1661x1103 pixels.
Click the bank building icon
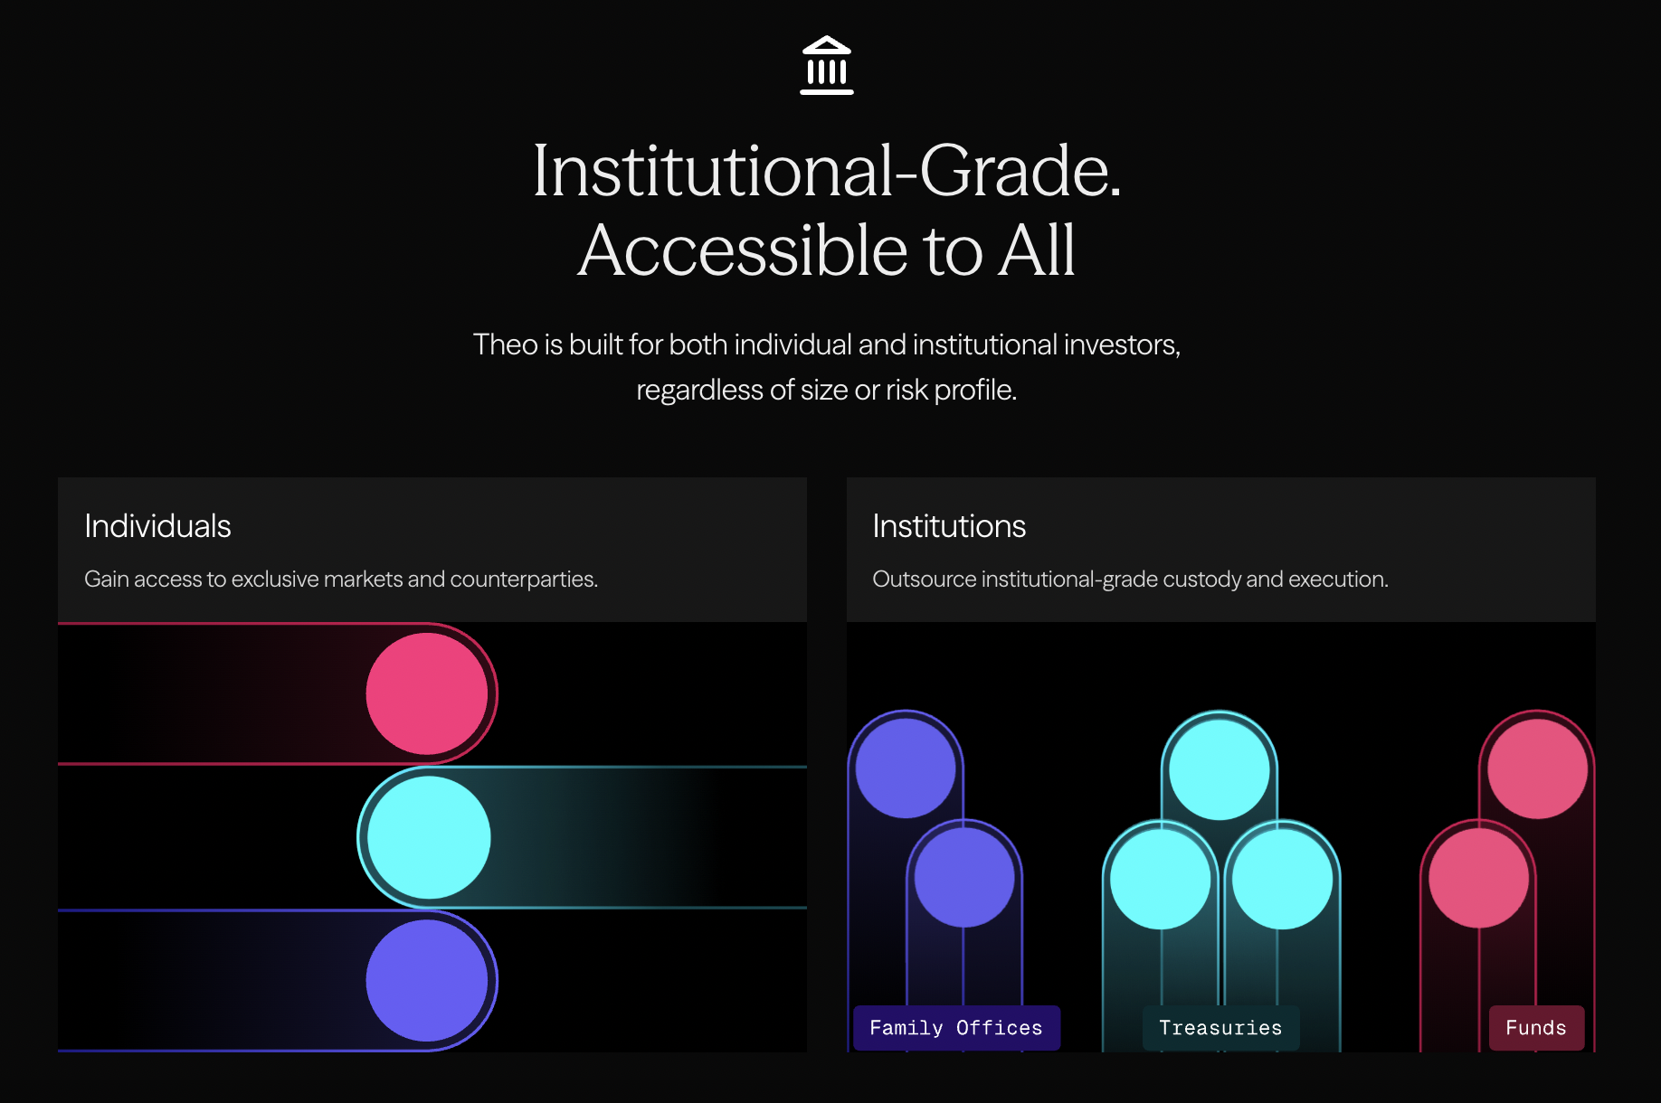pos(827,65)
